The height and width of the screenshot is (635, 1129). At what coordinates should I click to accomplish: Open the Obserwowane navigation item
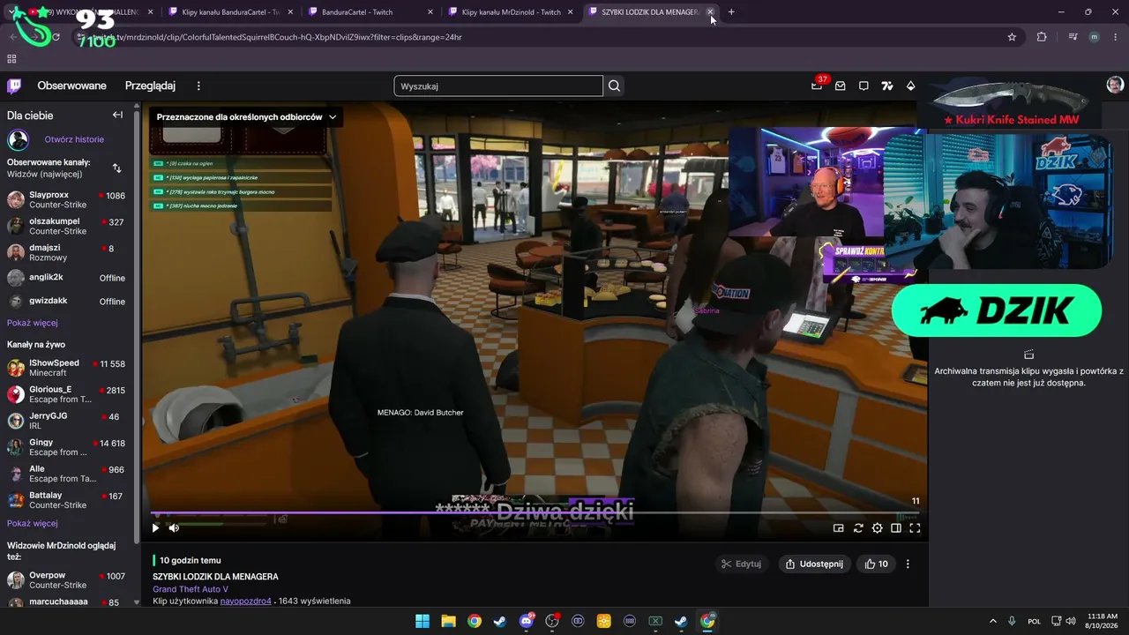[x=71, y=86]
